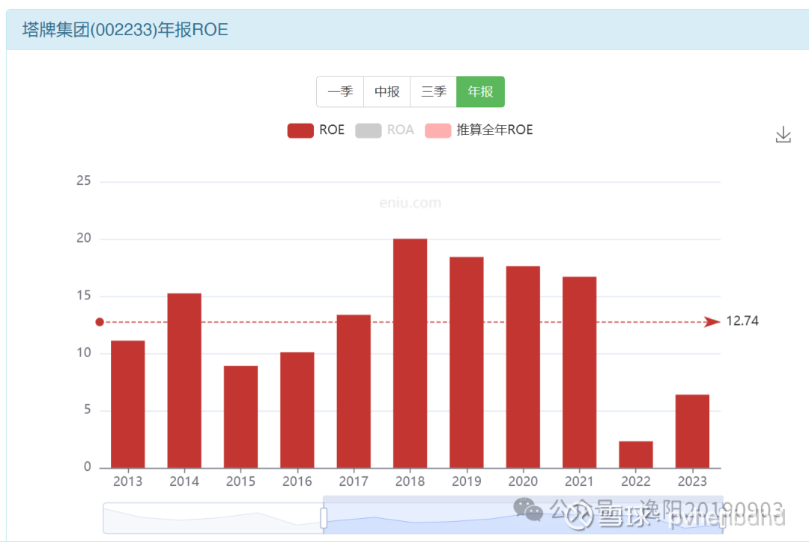The image size is (809, 542).
Task: Click the y-axis label 5
Action: pos(87,410)
